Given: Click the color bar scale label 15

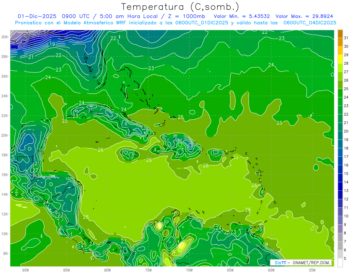Looking at the screenshot, I should 346,174.
